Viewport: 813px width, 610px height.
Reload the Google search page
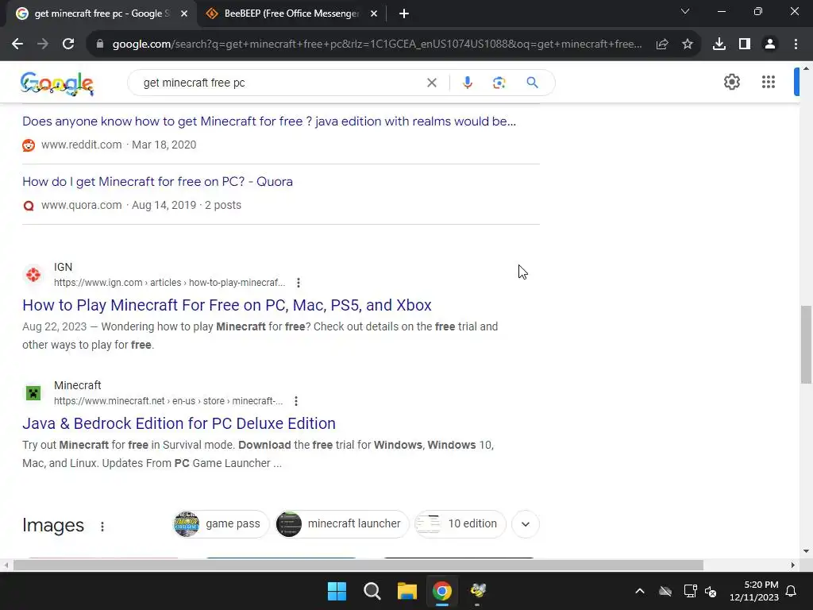pyautogui.click(x=68, y=44)
